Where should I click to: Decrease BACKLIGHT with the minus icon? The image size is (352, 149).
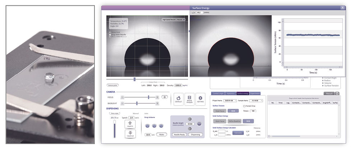pos(122,103)
